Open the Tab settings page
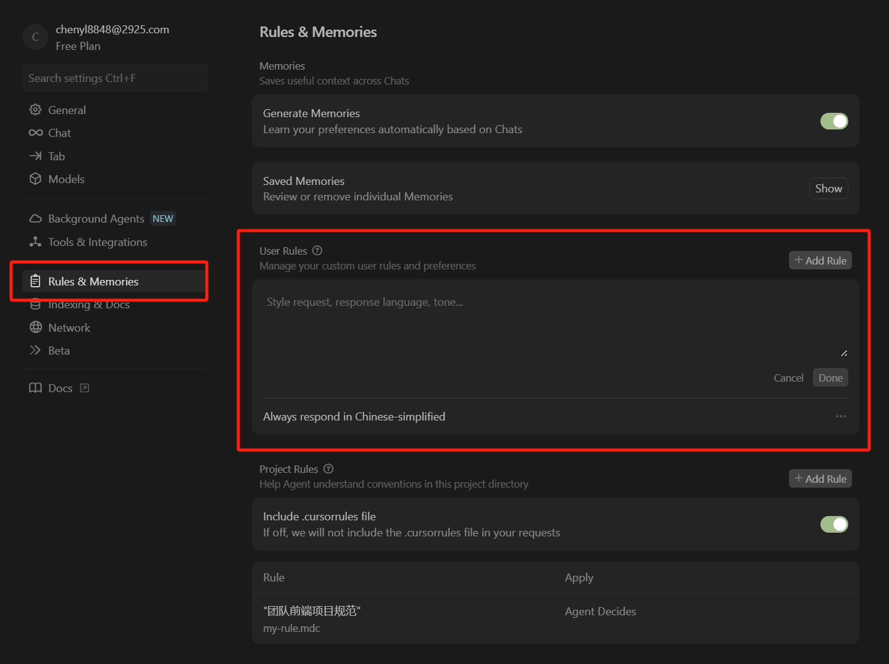The width and height of the screenshot is (889, 664). tap(56, 156)
